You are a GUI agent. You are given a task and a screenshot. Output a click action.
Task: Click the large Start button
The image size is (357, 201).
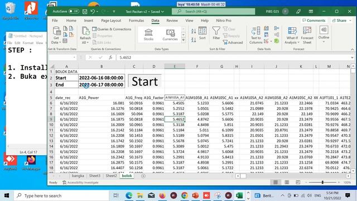coord(144,81)
